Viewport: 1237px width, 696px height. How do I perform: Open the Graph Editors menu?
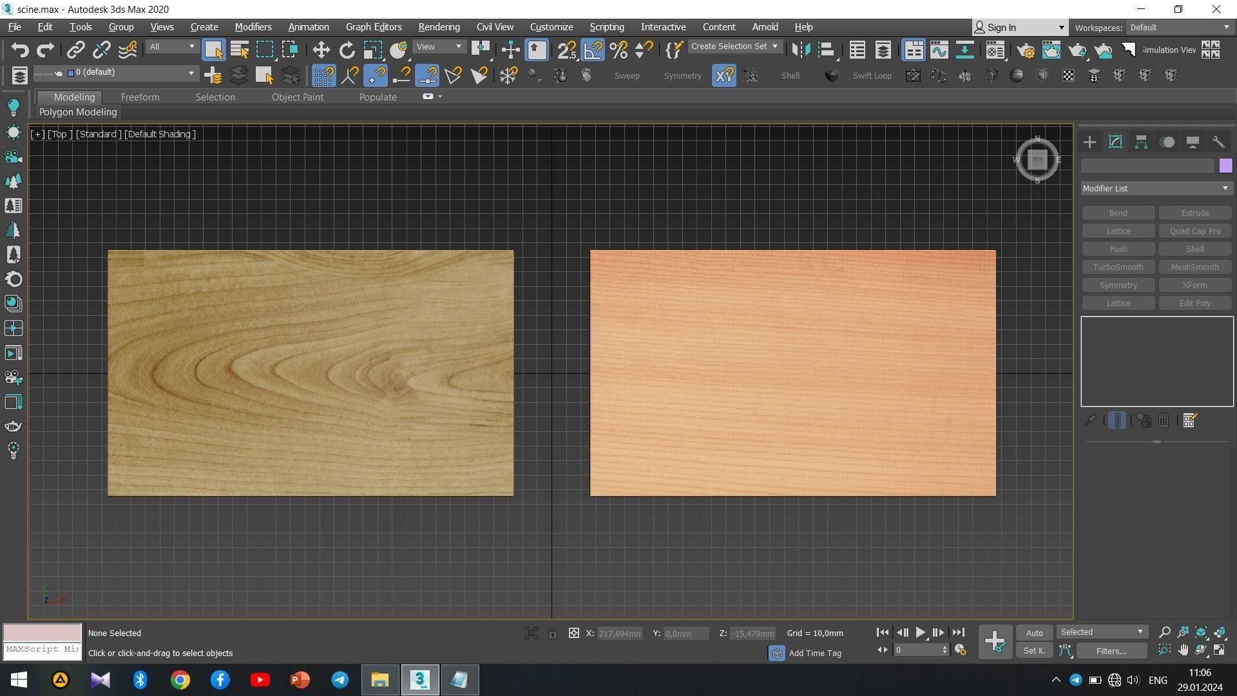pos(374,27)
